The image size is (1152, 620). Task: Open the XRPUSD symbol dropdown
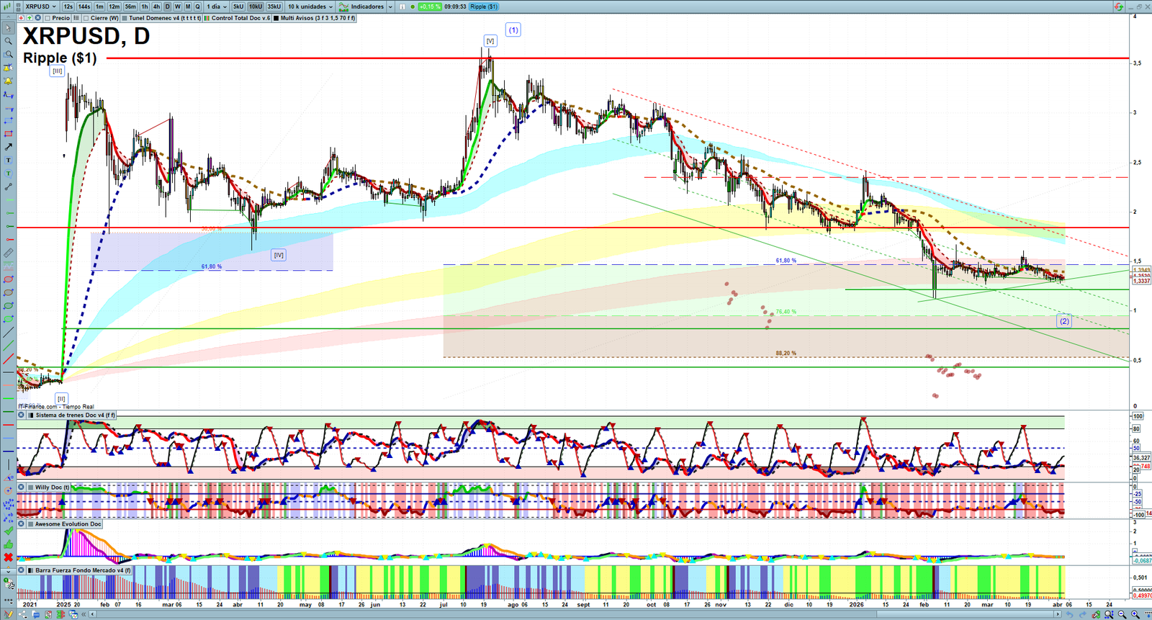point(40,6)
